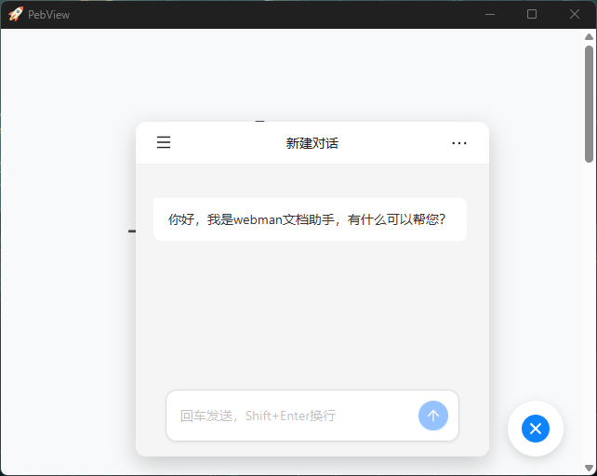Close the chat widget with blue X button

pos(536,429)
